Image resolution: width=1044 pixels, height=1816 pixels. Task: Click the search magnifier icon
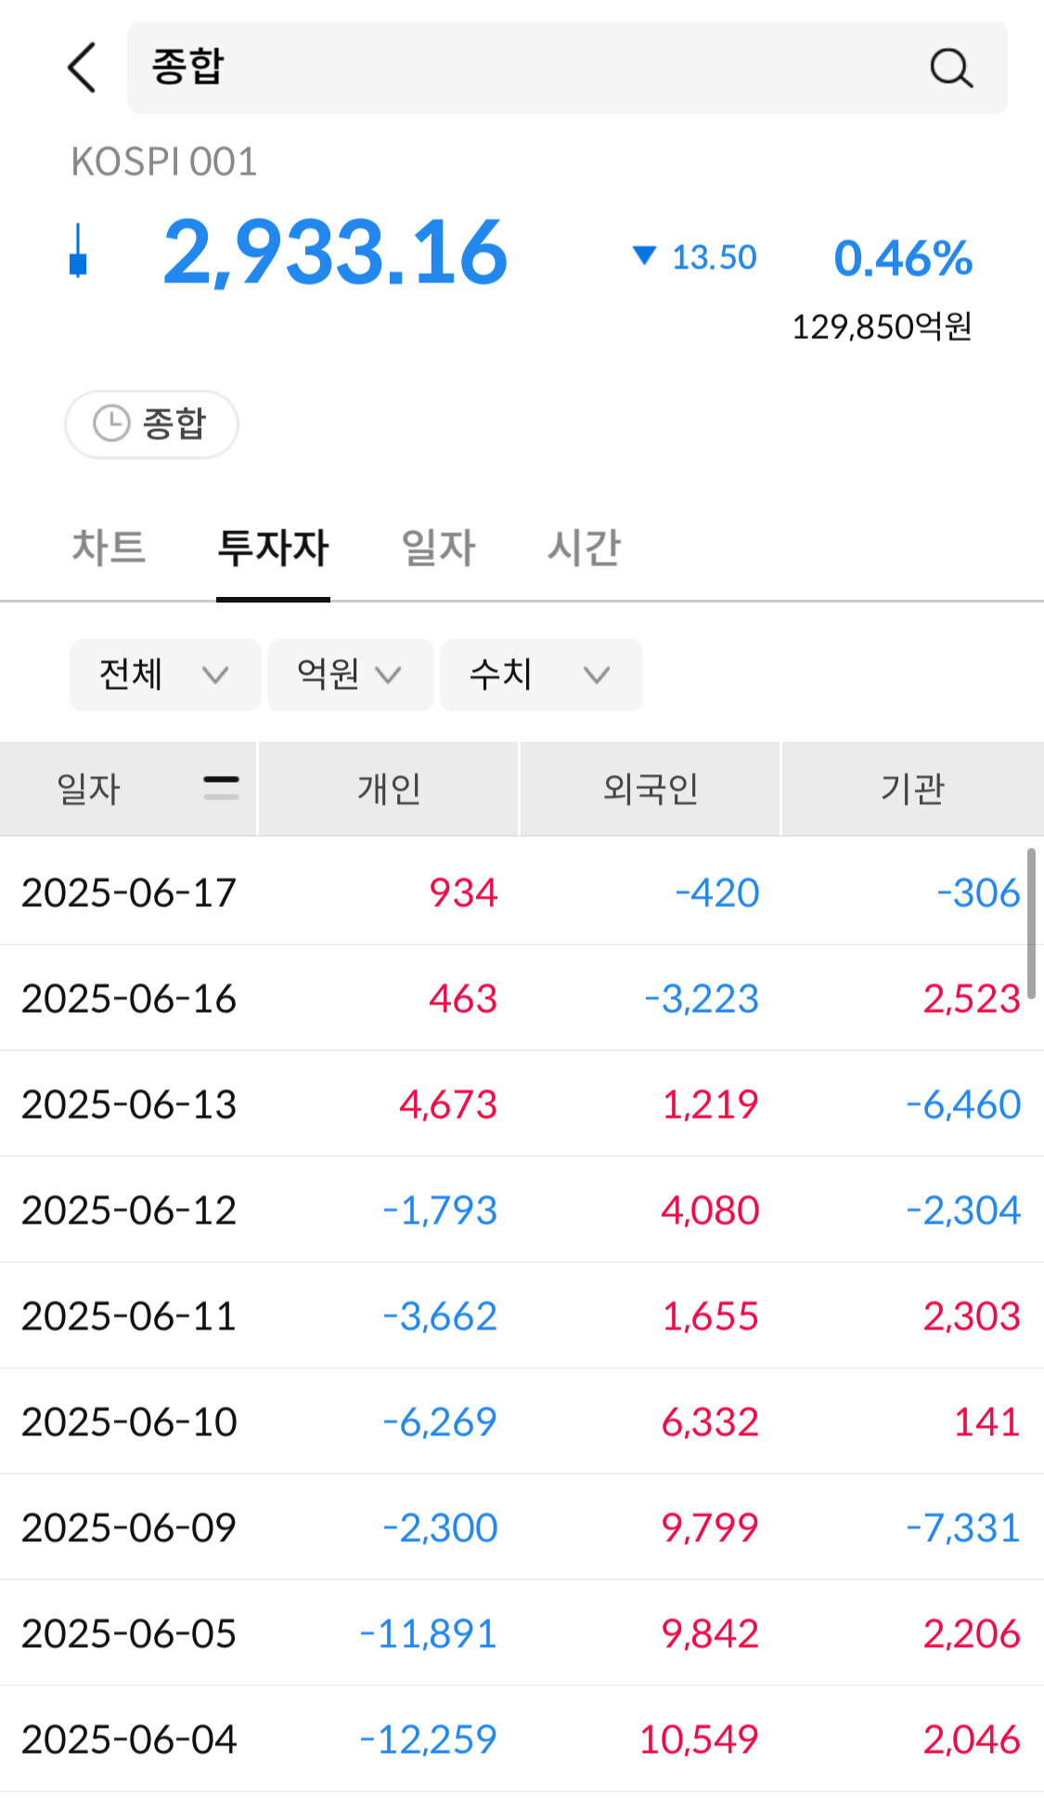(951, 68)
